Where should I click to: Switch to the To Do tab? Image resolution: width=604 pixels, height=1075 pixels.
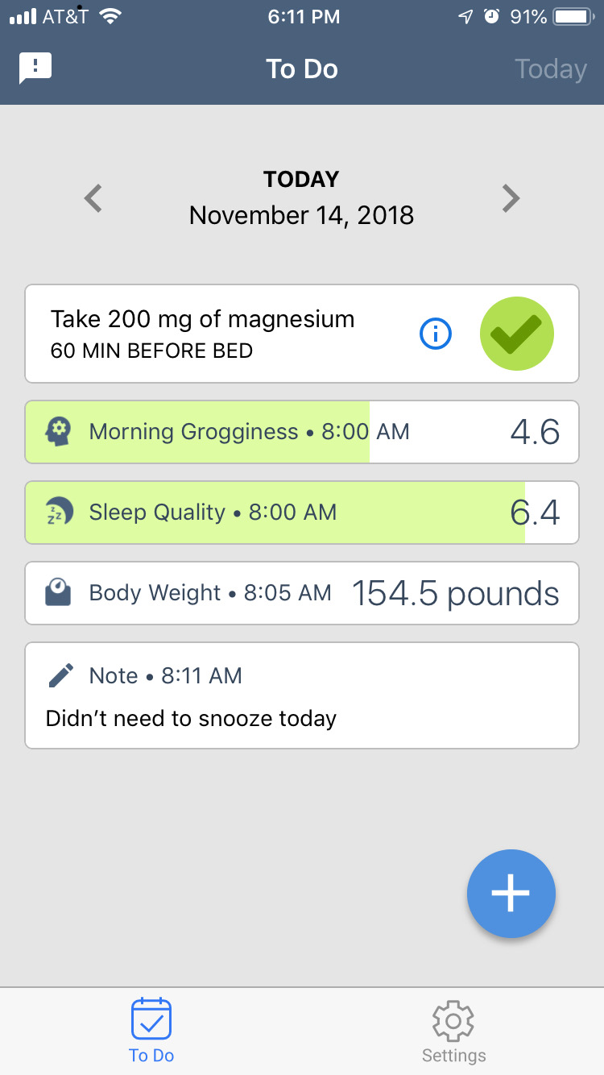point(151,1031)
